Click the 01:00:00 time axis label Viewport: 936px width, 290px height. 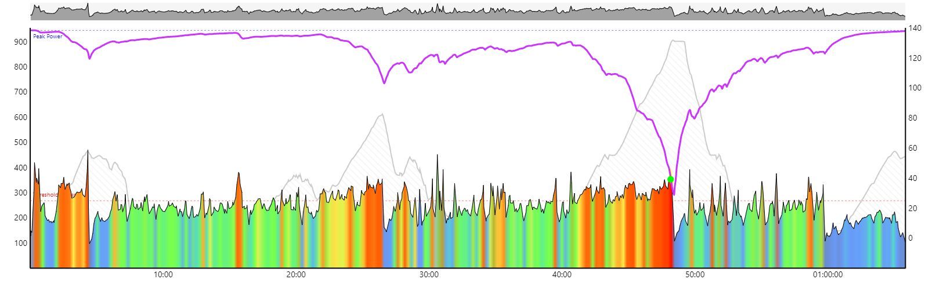tap(827, 275)
